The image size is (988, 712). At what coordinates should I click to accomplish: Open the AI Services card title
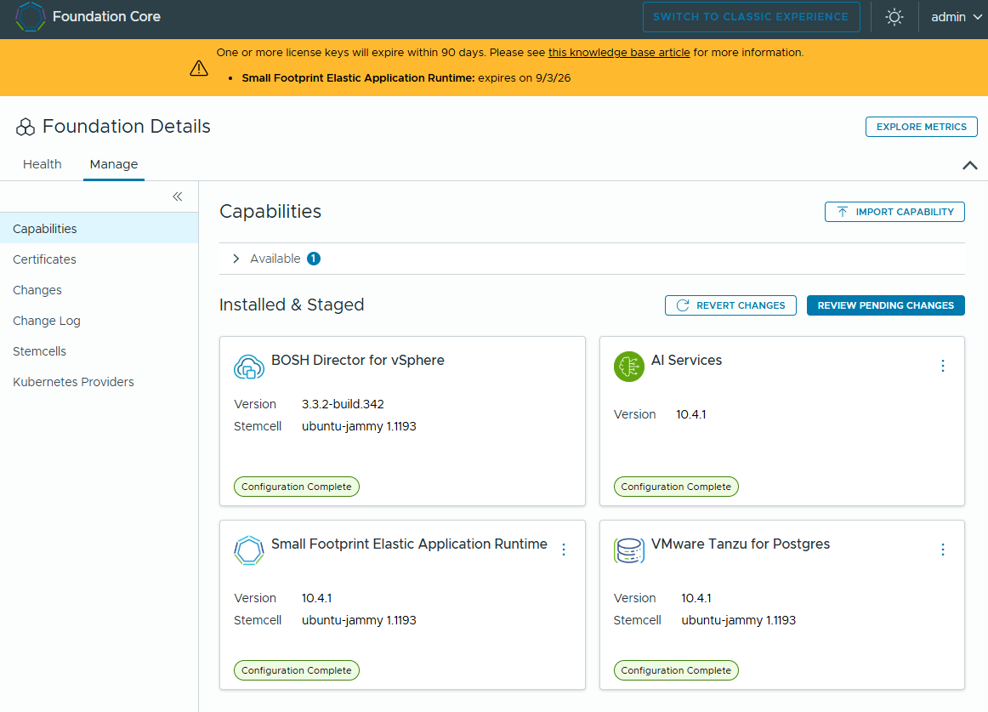(686, 360)
